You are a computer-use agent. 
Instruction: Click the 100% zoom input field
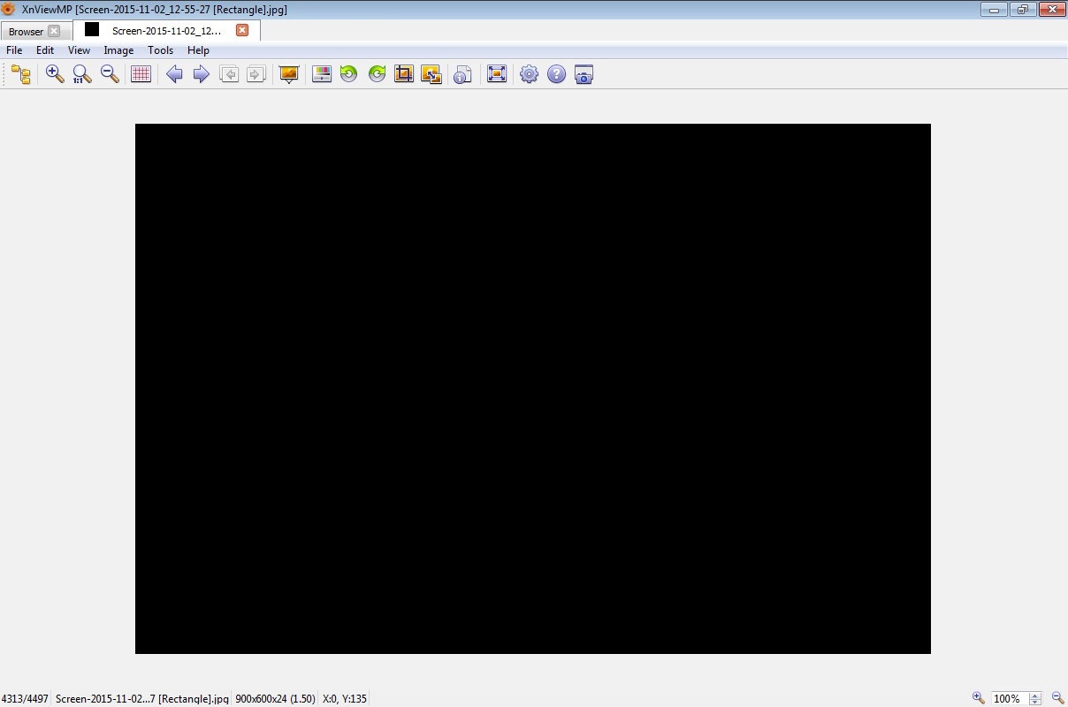click(x=1008, y=698)
